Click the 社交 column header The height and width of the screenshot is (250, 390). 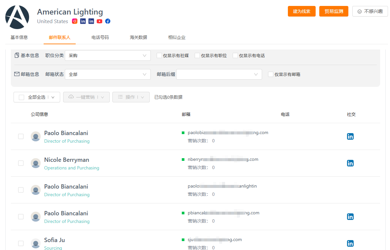351,114
